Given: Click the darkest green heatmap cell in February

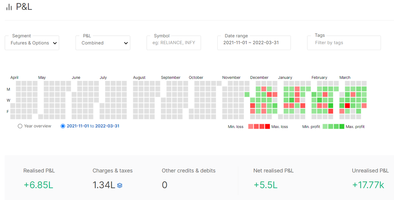Looking at the screenshot, I should tap(331, 105).
